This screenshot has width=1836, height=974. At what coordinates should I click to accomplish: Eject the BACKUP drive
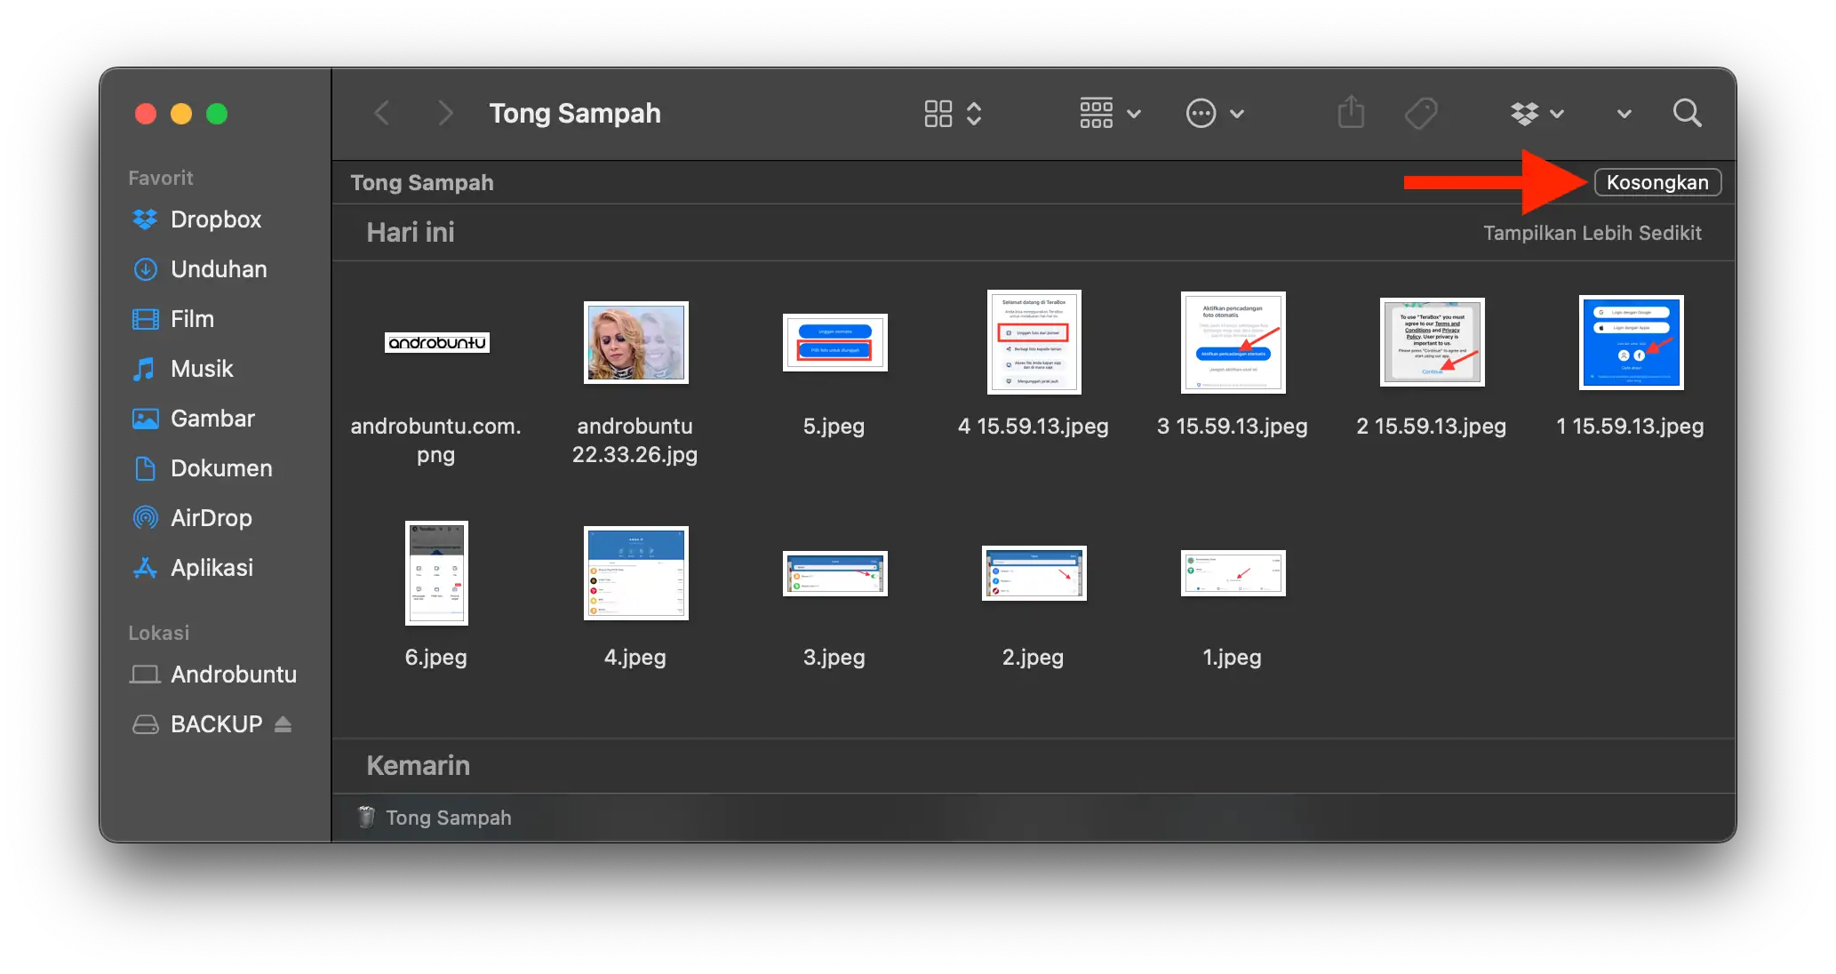tap(283, 724)
